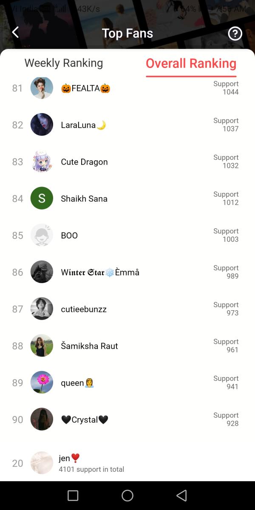Tap the back arrow icon

(15, 32)
